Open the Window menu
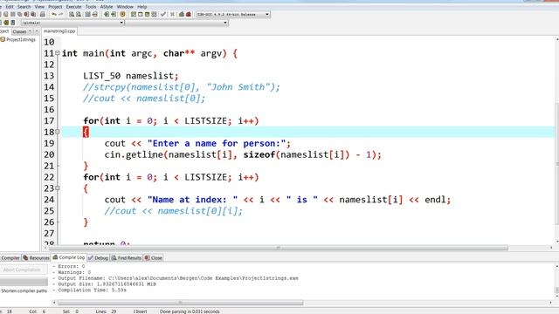The height and width of the screenshot is (314, 559). [125, 7]
